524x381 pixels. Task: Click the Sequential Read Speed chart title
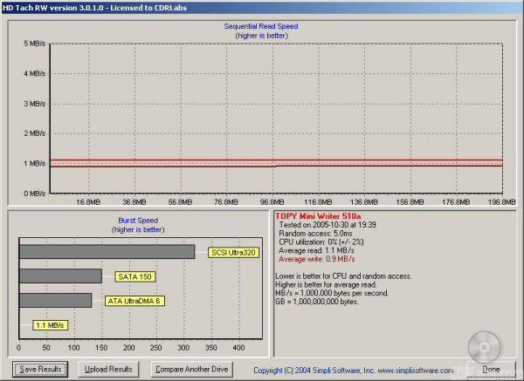(260, 26)
